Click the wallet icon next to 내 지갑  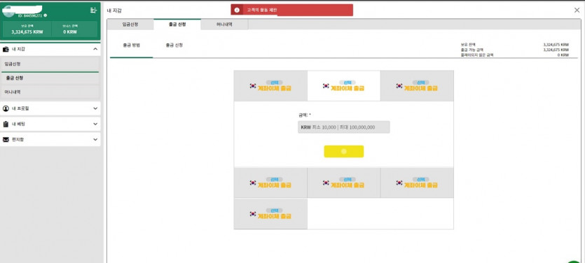tap(6, 49)
